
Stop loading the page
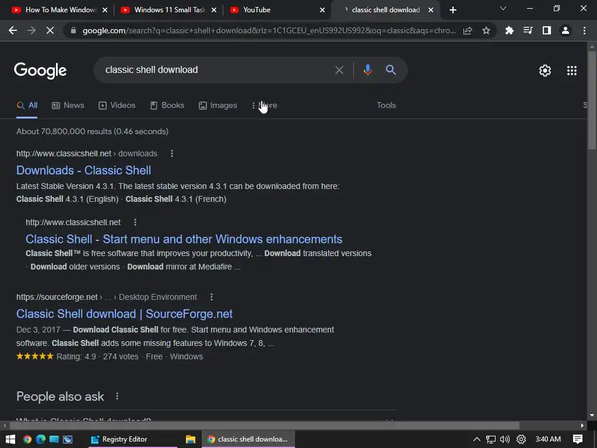[50, 30]
